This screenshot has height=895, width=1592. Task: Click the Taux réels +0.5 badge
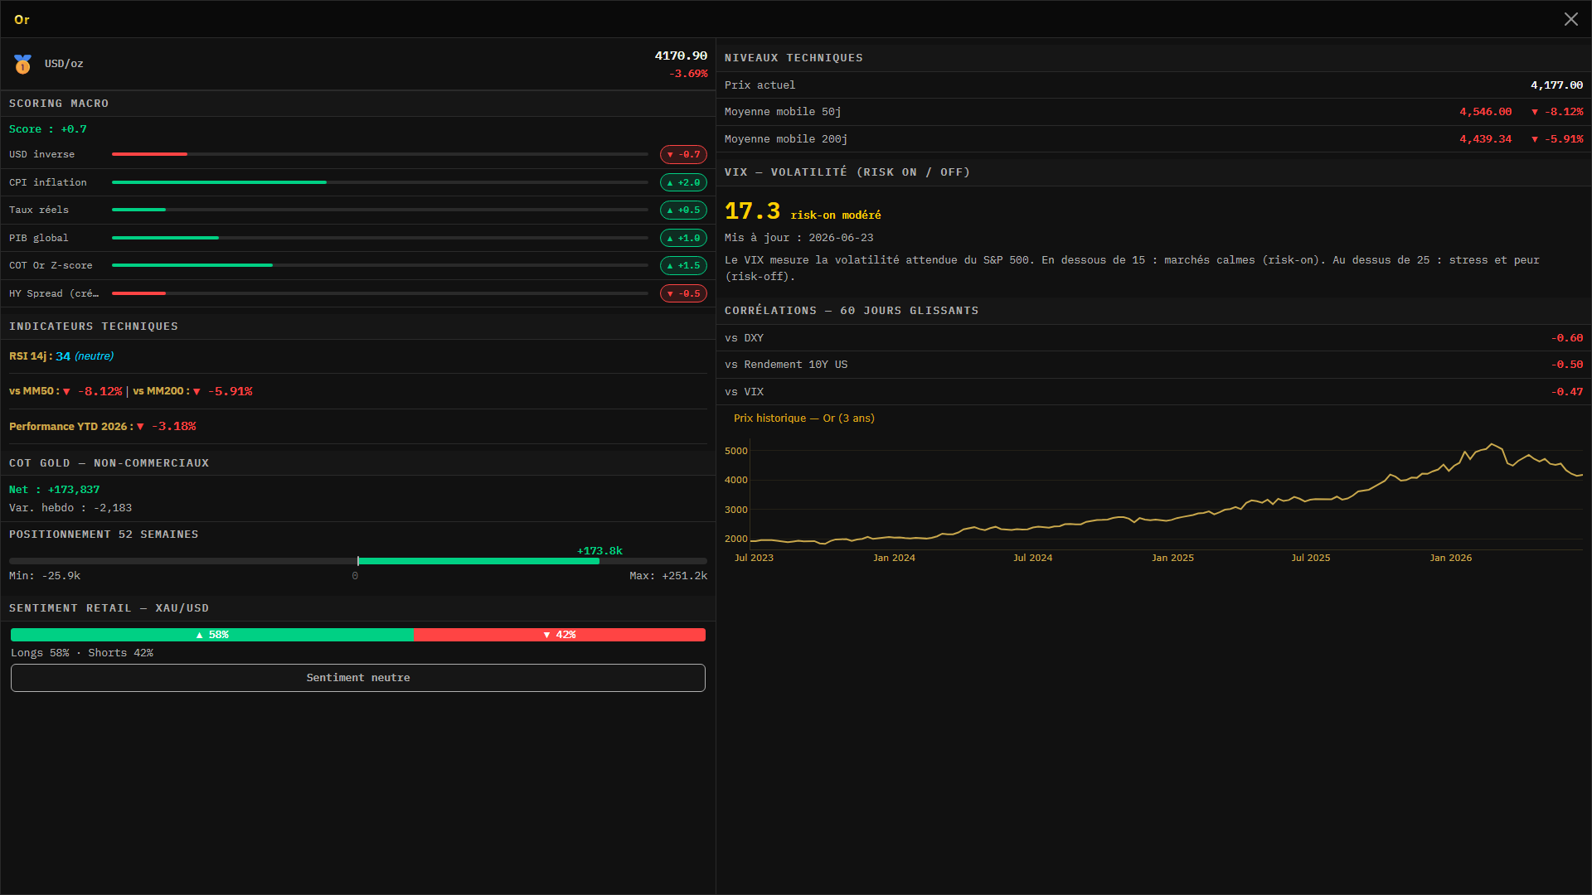[x=683, y=210]
